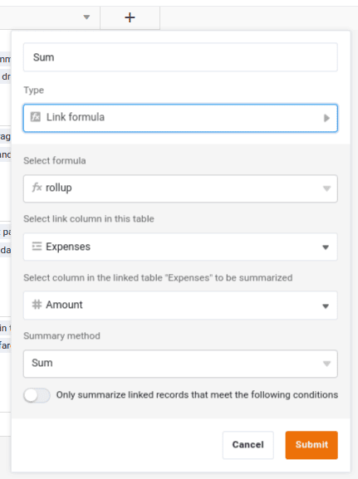Screen dimensions: 358x479
Task: Click the 'Only summarize linked records' label
Action: click(197, 394)
